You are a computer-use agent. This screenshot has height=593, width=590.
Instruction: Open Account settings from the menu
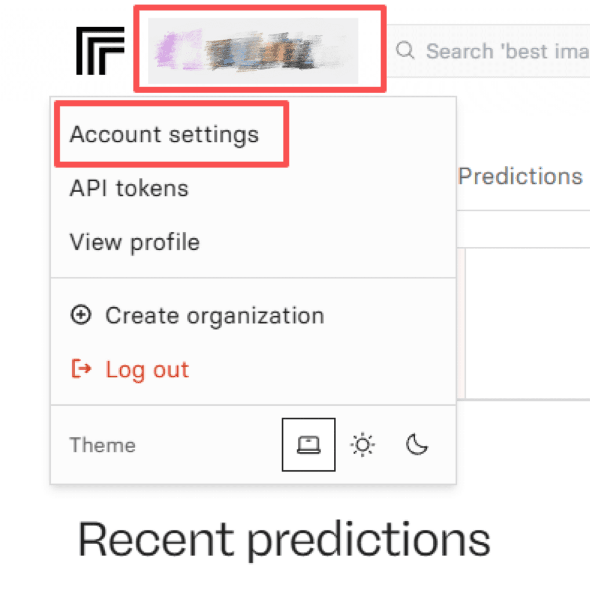tap(165, 134)
